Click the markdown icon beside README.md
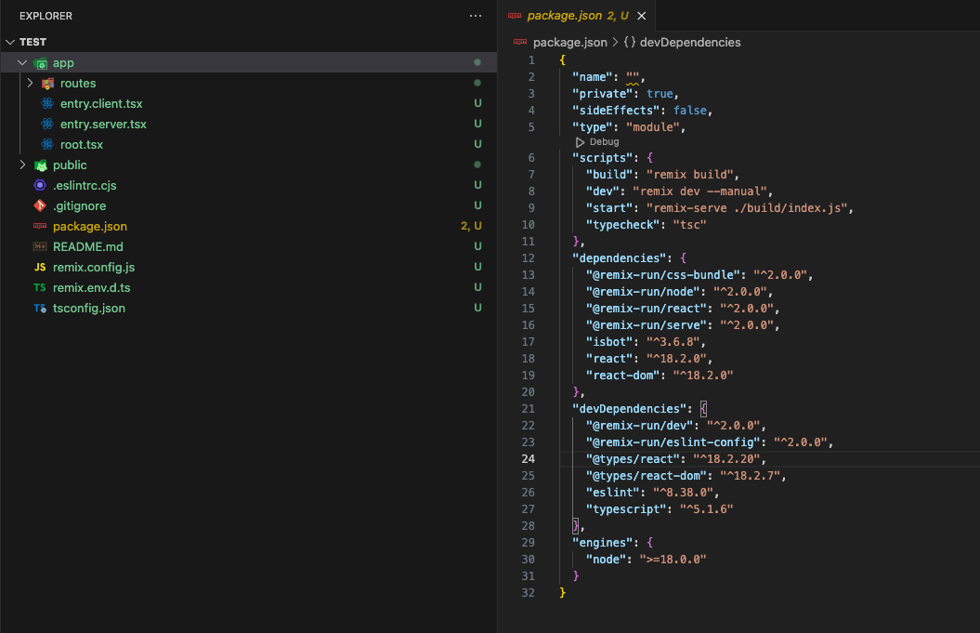Screen dimensions: 980x633 pos(40,246)
